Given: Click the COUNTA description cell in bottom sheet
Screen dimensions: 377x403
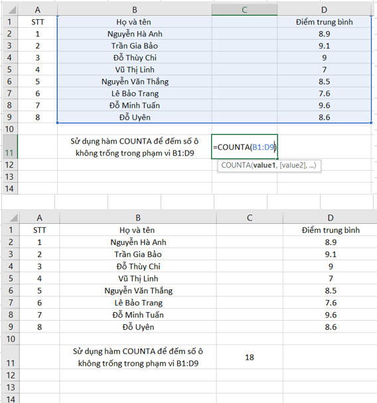Looking at the screenshot, I should 138,357.
